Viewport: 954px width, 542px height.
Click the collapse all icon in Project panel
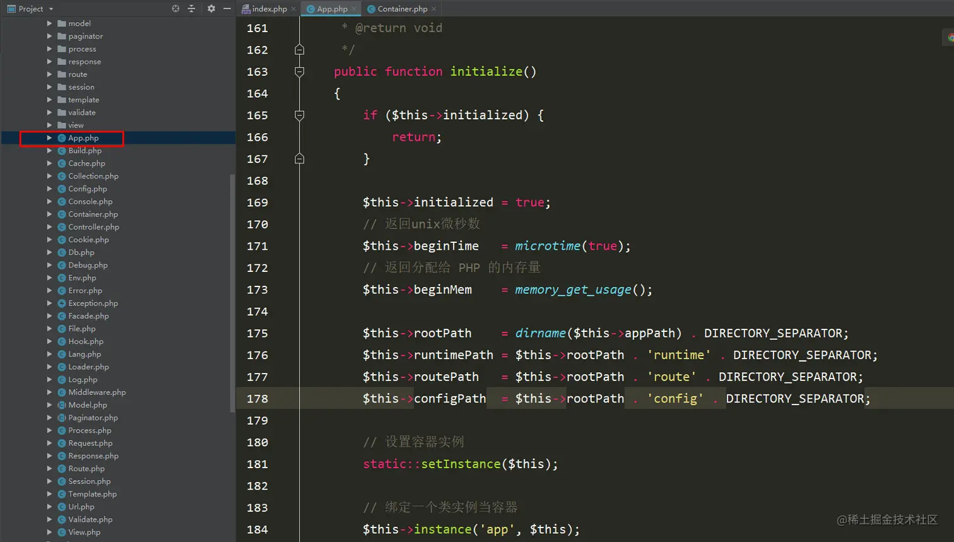click(x=192, y=9)
